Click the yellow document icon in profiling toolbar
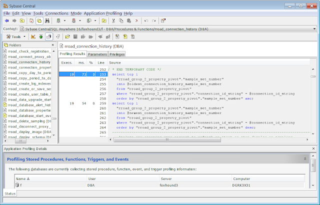The image size is (320, 205). coord(125,36)
